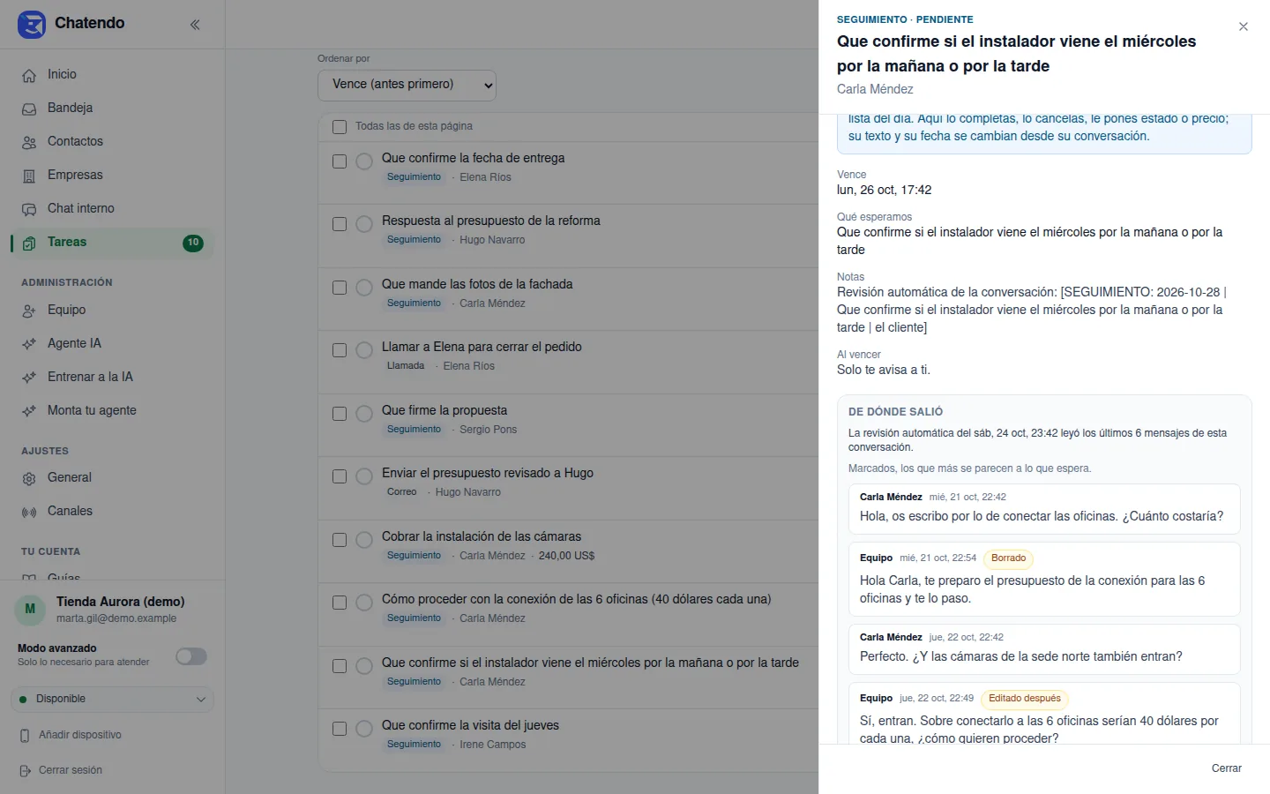Screen dimensions: 1270x794
Task: Click the Entrenar a la IA icon
Action: pyautogui.click(x=29, y=378)
